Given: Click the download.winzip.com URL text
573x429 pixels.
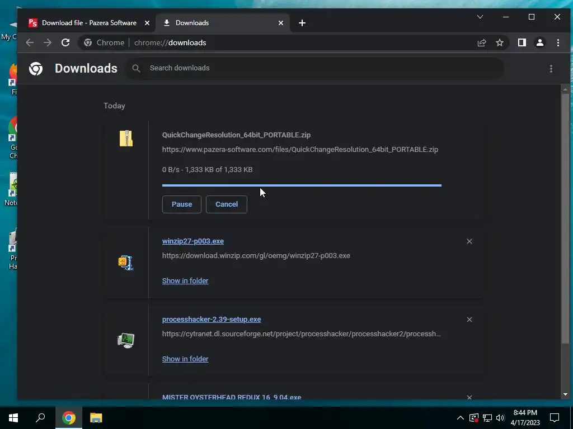Looking at the screenshot, I should point(256,256).
